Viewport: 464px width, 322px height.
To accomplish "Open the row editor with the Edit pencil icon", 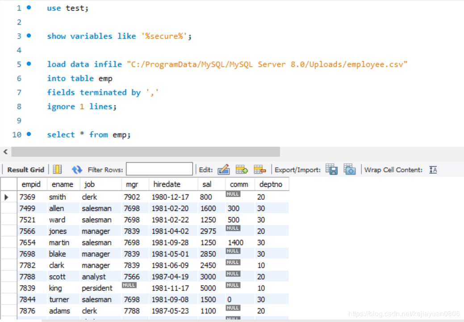I will click(224, 169).
